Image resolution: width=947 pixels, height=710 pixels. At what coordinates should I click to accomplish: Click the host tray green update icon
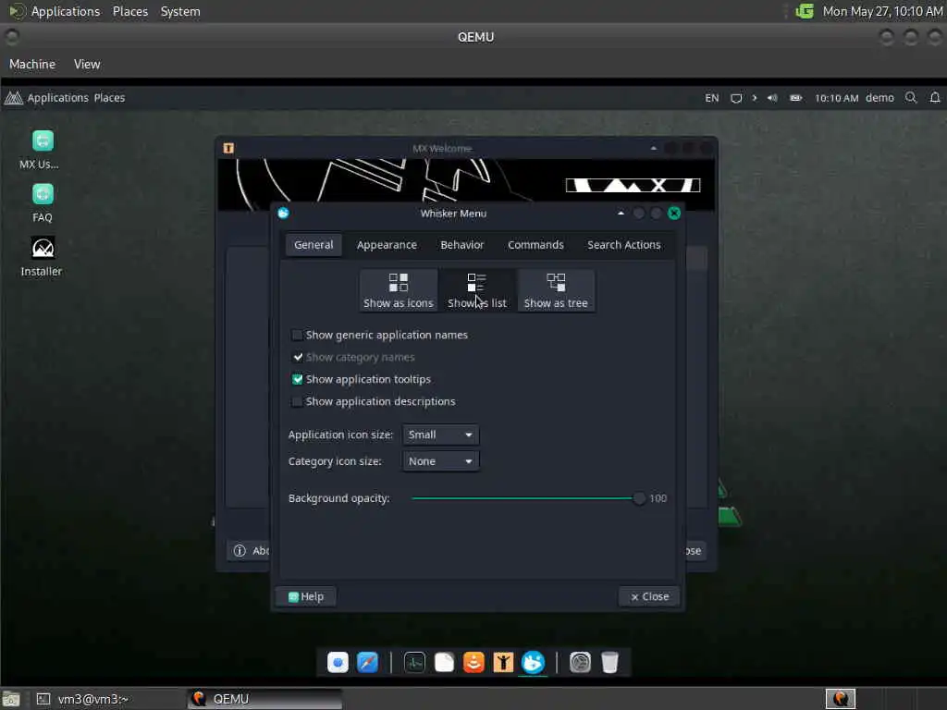[x=805, y=11]
